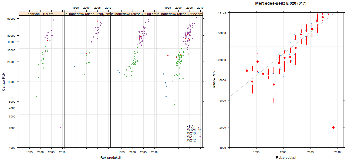Click the "W212" legend entry
The height and width of the screenshot is (162, 351).
(191, 140)
